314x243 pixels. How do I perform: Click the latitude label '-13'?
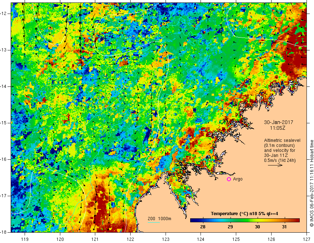pos(4,50)
